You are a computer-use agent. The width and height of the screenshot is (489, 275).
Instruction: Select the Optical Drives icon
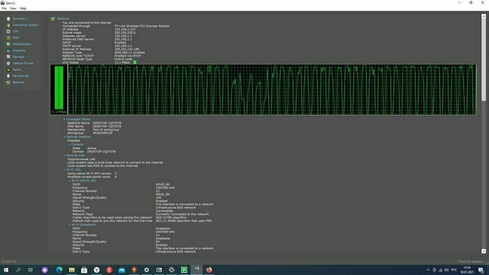(x=8, y=64)
